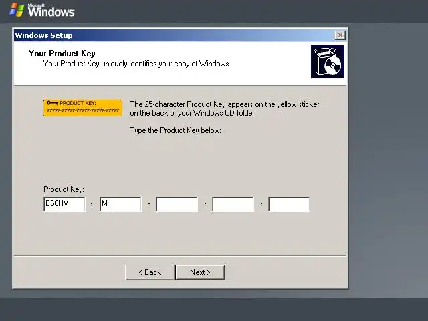Click the Windows Setup title bar text
The image size is (428, 321).
click(x=44, y=35)
